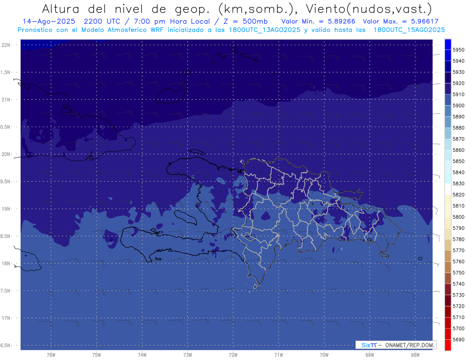Click the 5860 colorbar label
Screen dimensions: 466x360
pyautogui.click(x=458, y=150)
